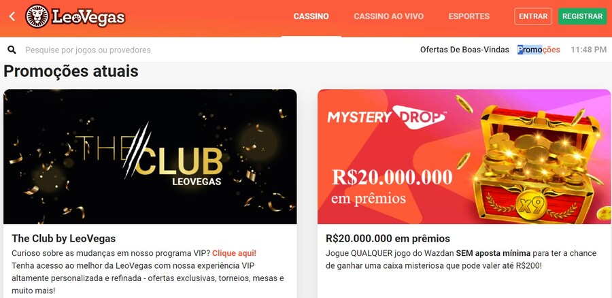Click the treasure chest x9 coin
The width and height of the screenshot is (612, 298).
click(532, 208)
